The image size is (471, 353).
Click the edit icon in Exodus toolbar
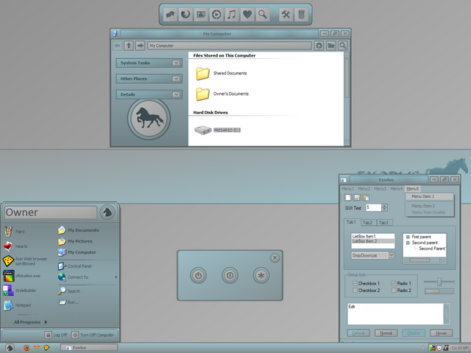tap(357, 197)
